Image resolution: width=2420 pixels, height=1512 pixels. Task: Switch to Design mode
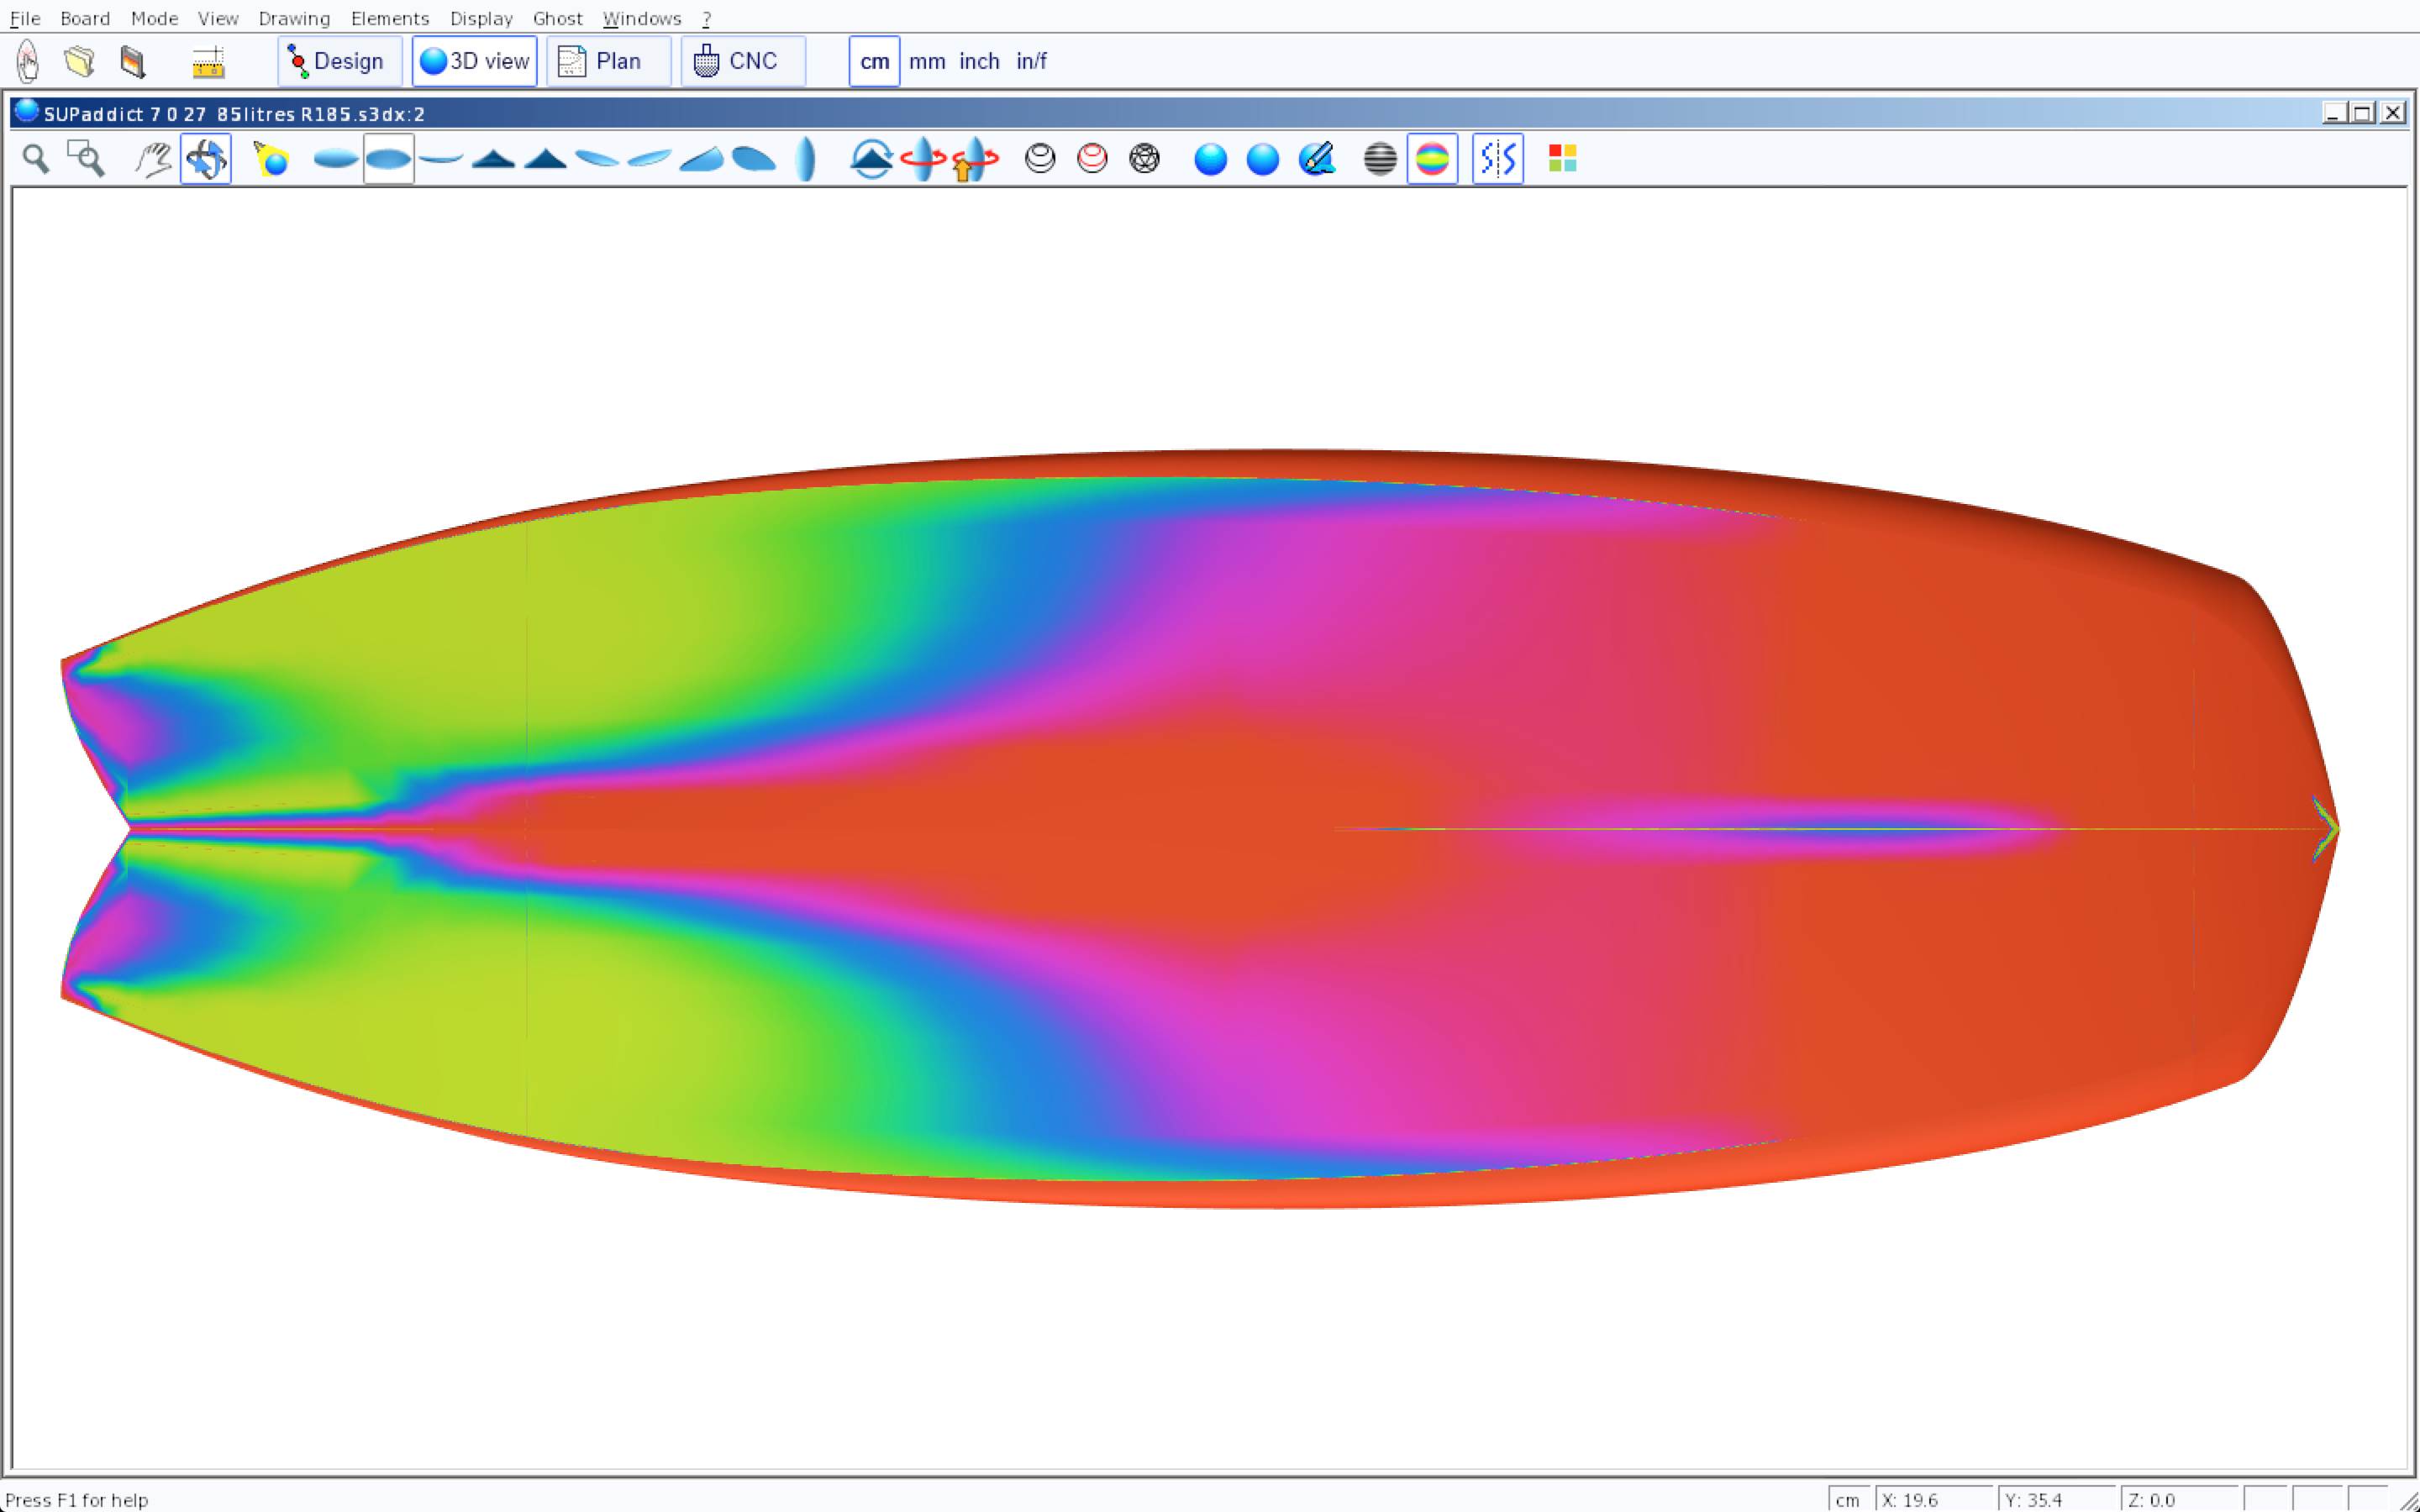[339, 62]
